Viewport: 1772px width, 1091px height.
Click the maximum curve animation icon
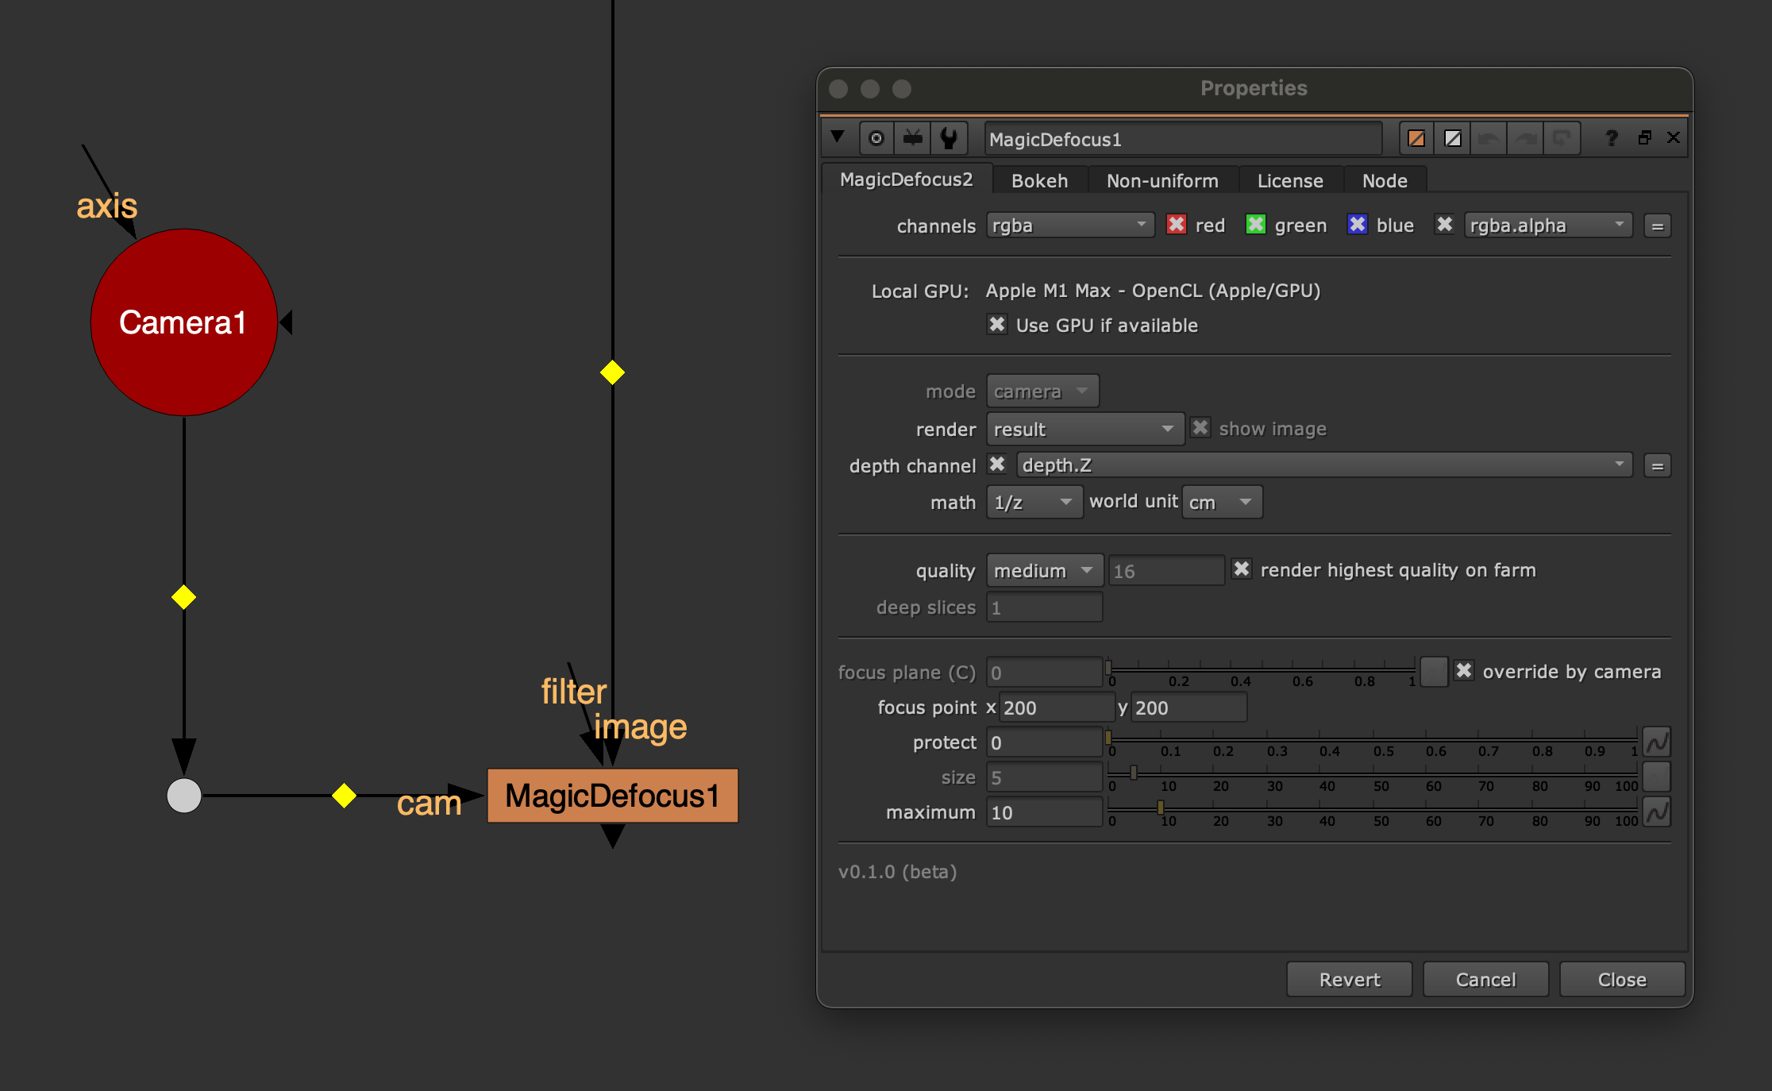point(1657,812)
